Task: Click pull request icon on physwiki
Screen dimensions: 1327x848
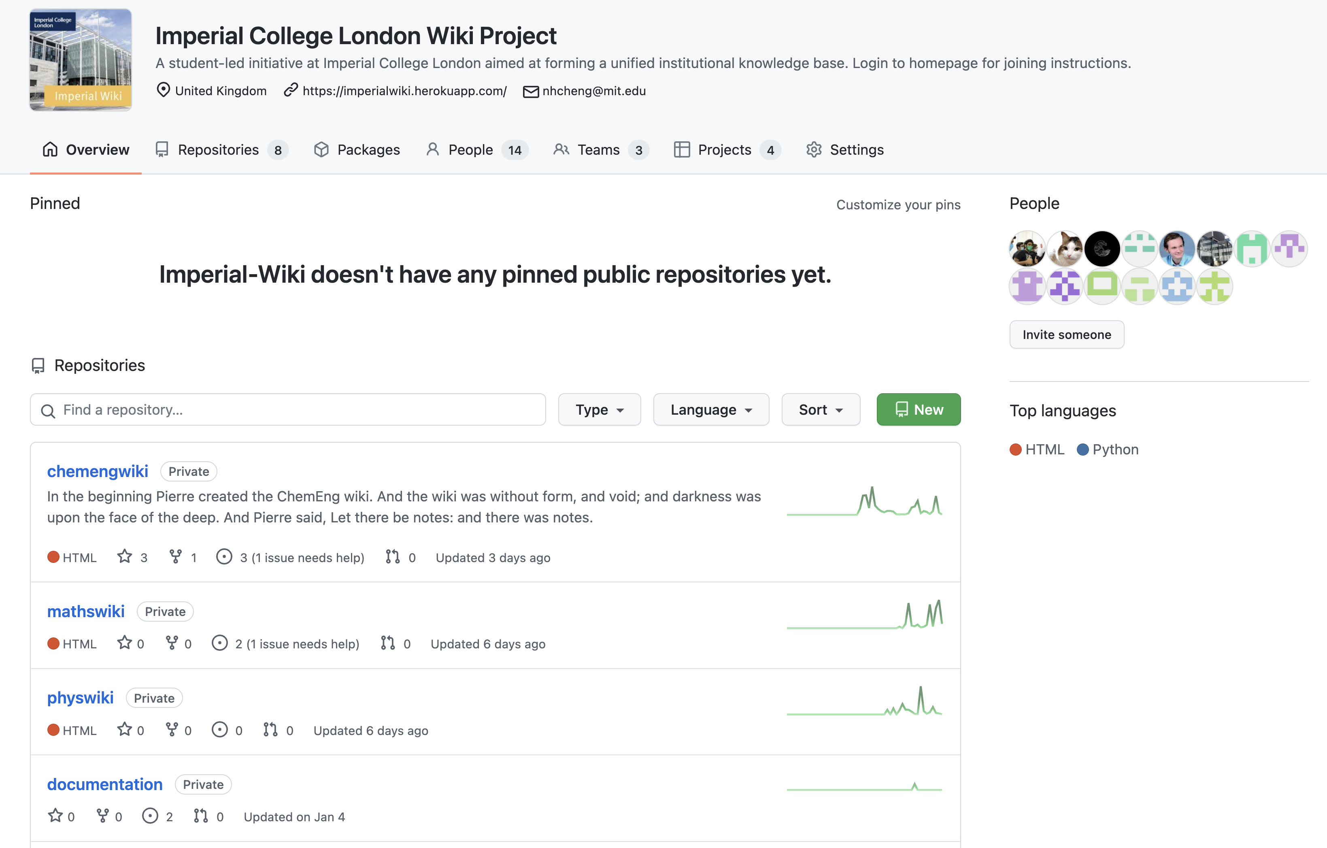Action: click(x=270, y=729)
